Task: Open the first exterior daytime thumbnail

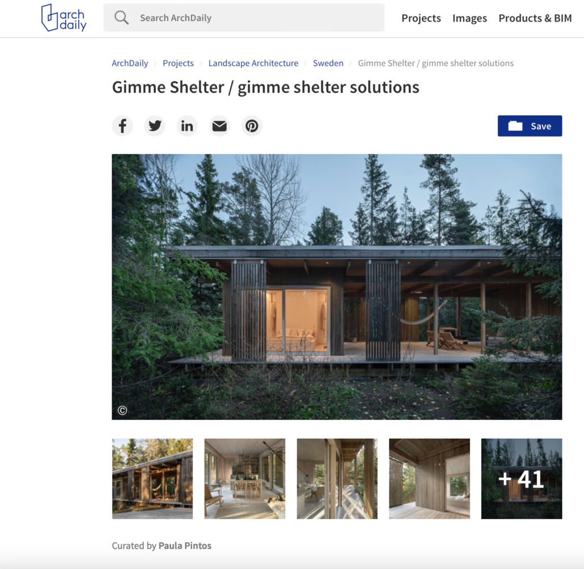Action: pos(153,479)
